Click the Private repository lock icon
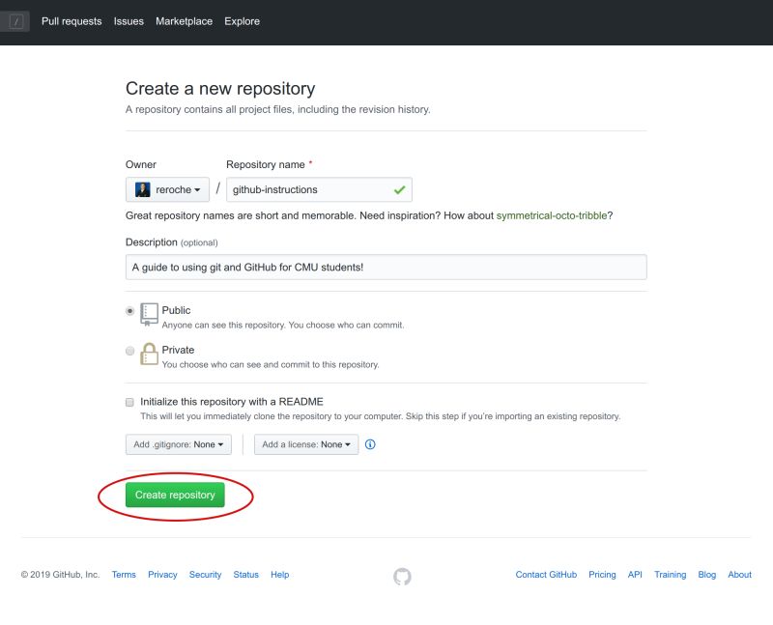Viewport: 773px width, 625px height. [150, 353]
